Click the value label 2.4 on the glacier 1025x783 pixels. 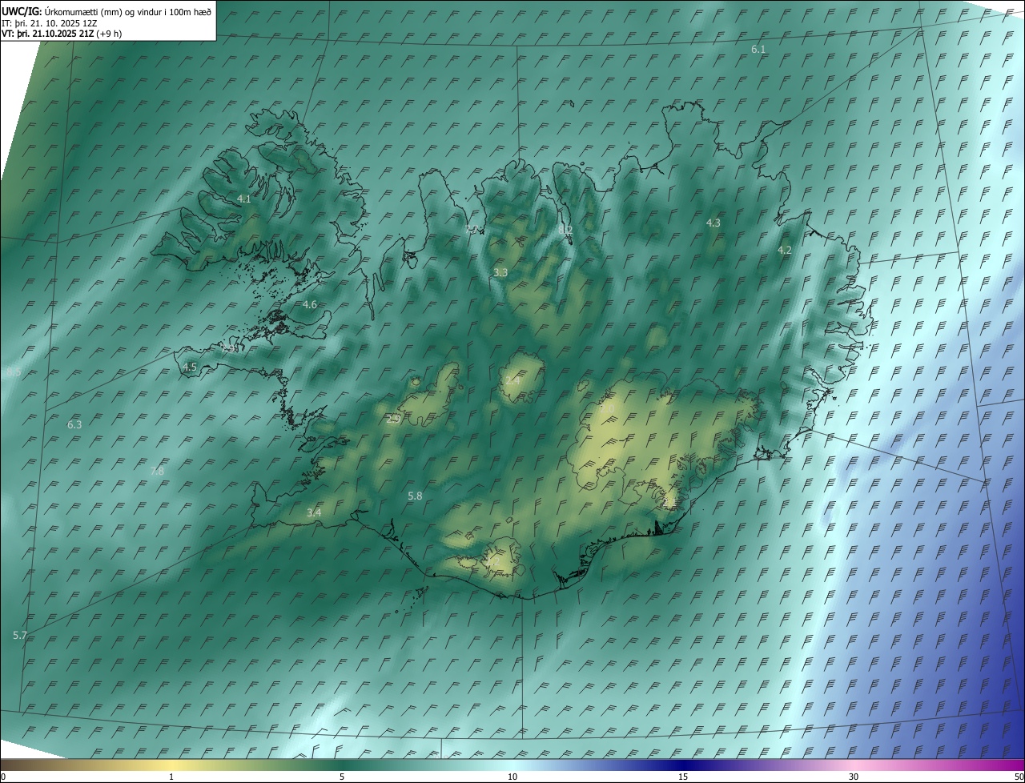point(512,380)
